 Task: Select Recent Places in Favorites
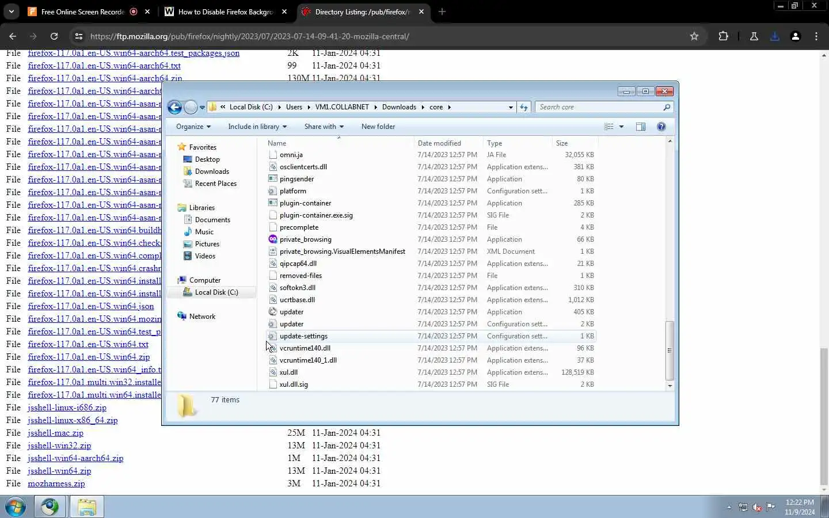216,184
